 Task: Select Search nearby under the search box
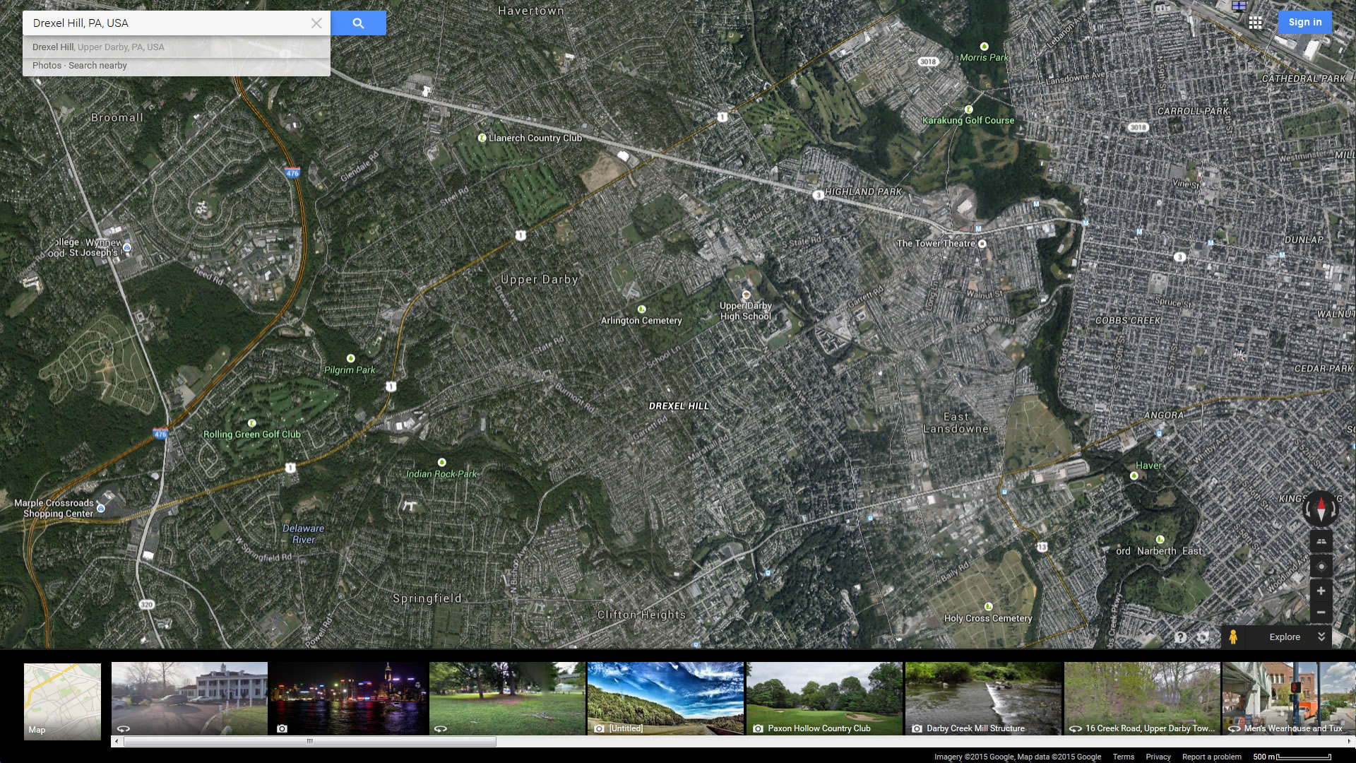click(x=97, y=66)
